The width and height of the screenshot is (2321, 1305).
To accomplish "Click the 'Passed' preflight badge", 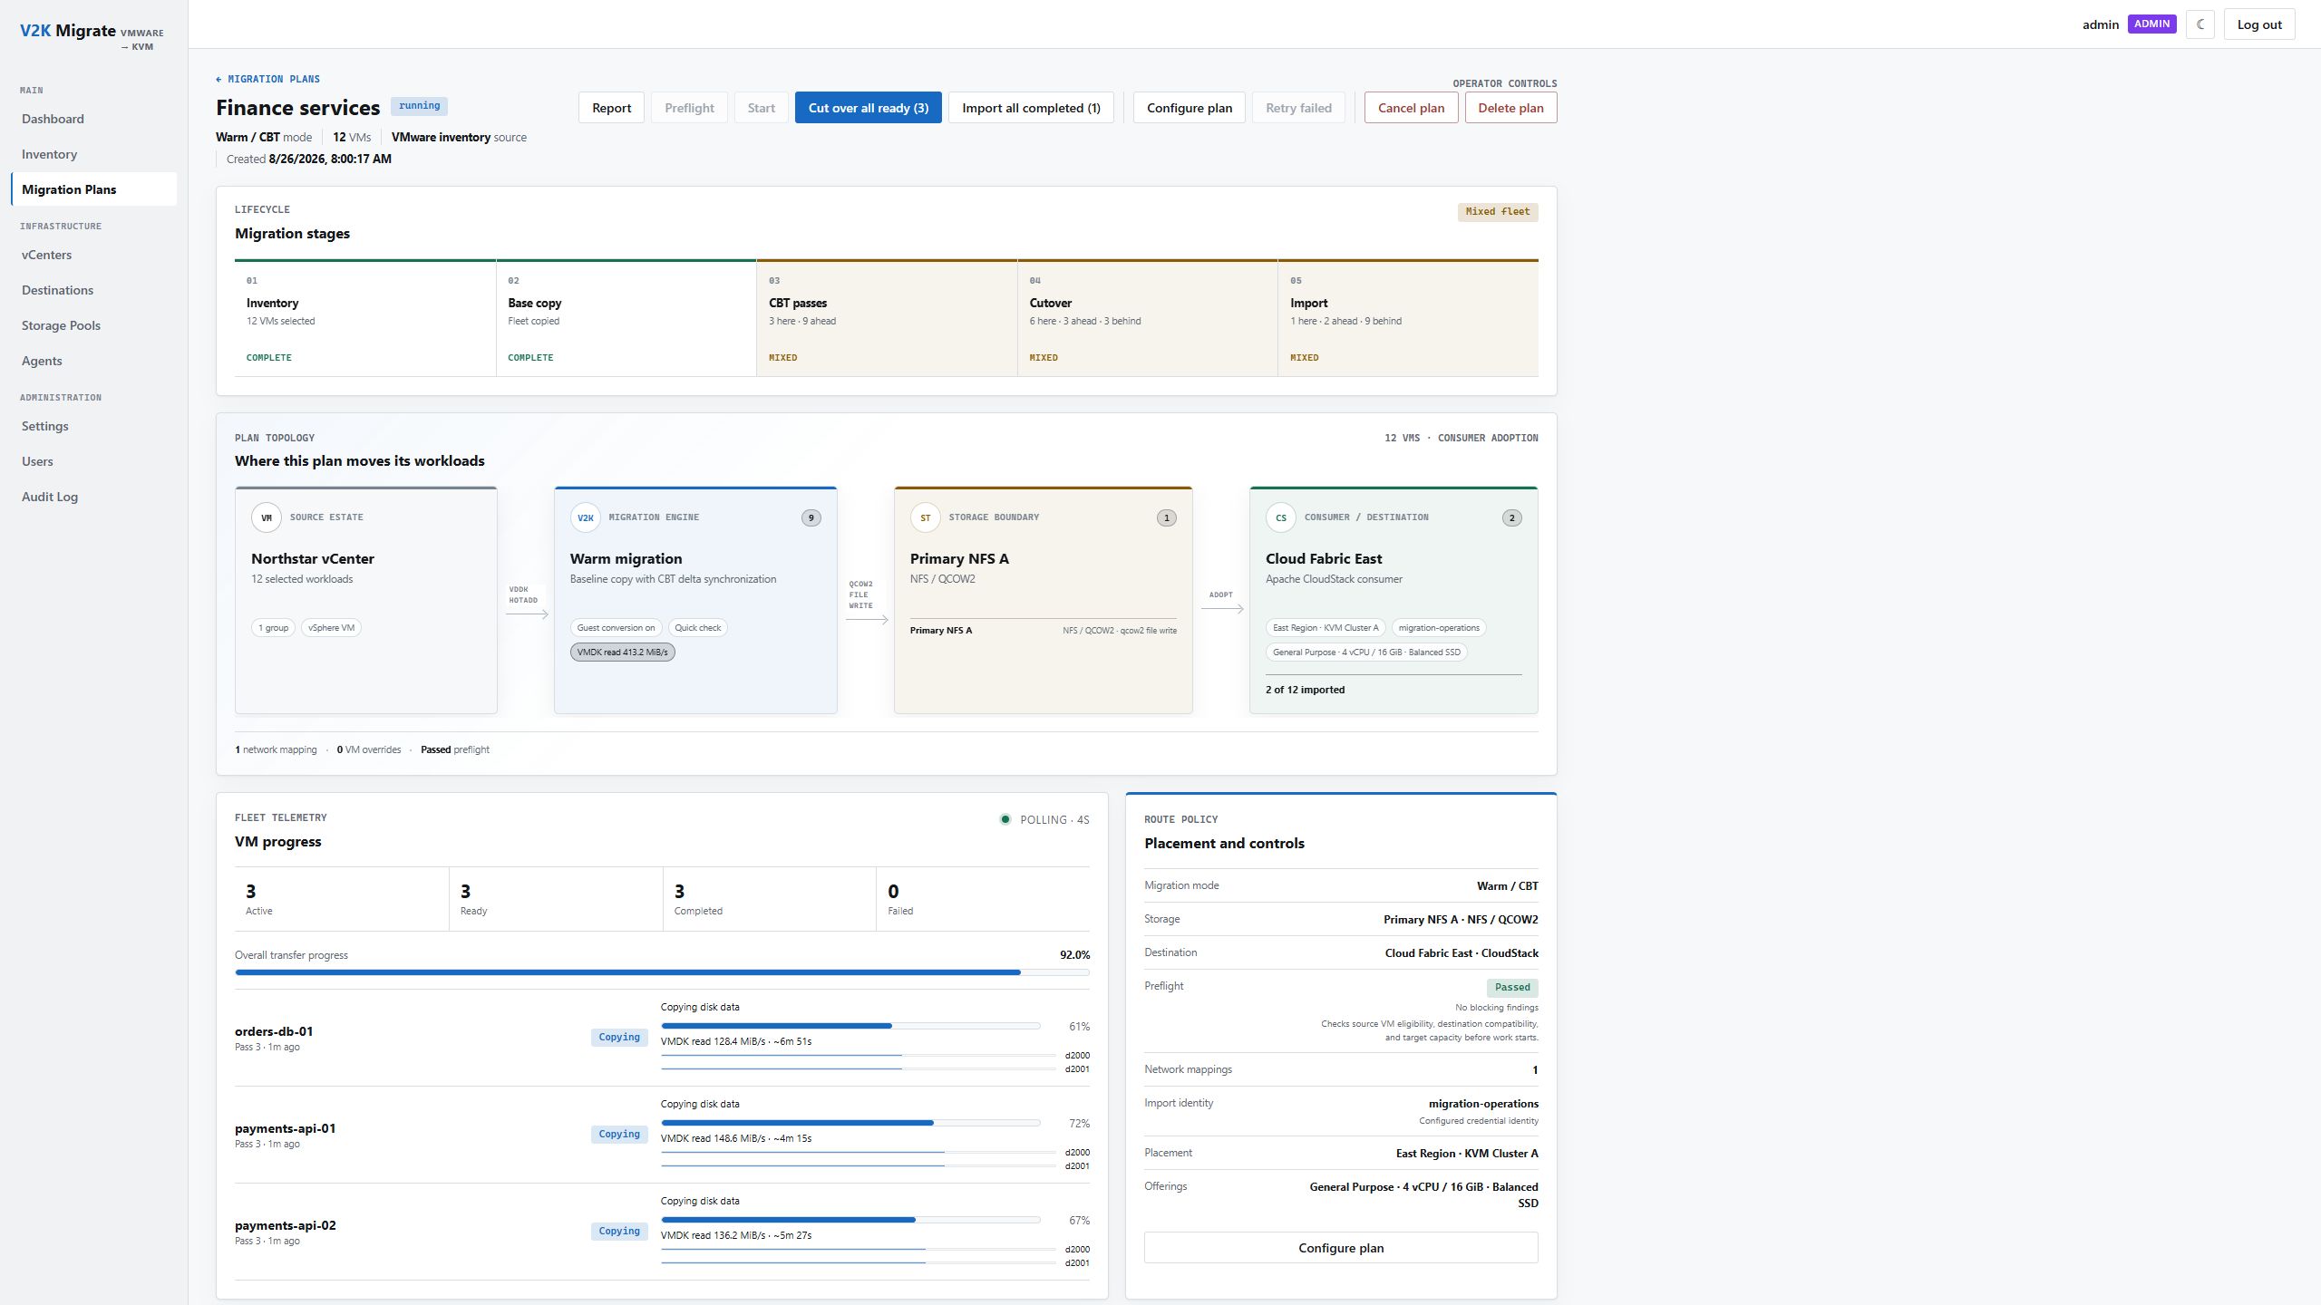I will pyautogui.click(x=1512, y=988).
